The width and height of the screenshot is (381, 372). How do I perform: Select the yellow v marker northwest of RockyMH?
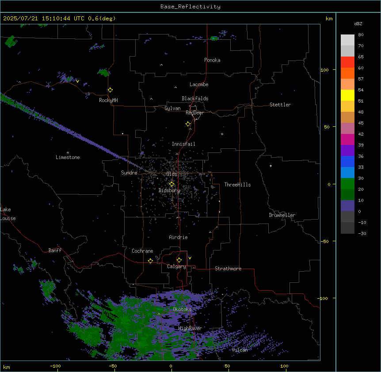click(77, 81)
